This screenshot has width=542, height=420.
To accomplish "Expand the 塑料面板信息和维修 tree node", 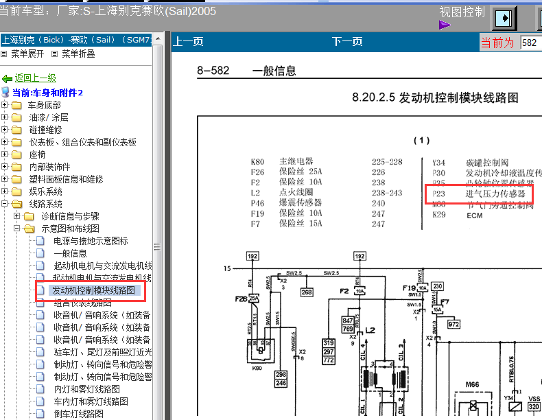I will pos(4,178).
